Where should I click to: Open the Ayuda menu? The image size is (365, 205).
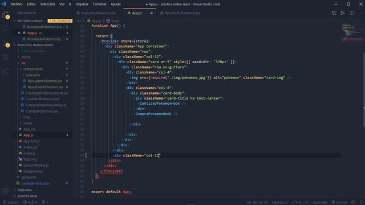(116, 4)
